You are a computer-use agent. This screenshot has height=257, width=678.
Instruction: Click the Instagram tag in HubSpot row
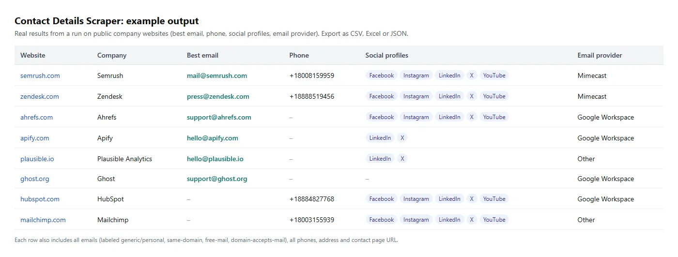tap(416, 199)
